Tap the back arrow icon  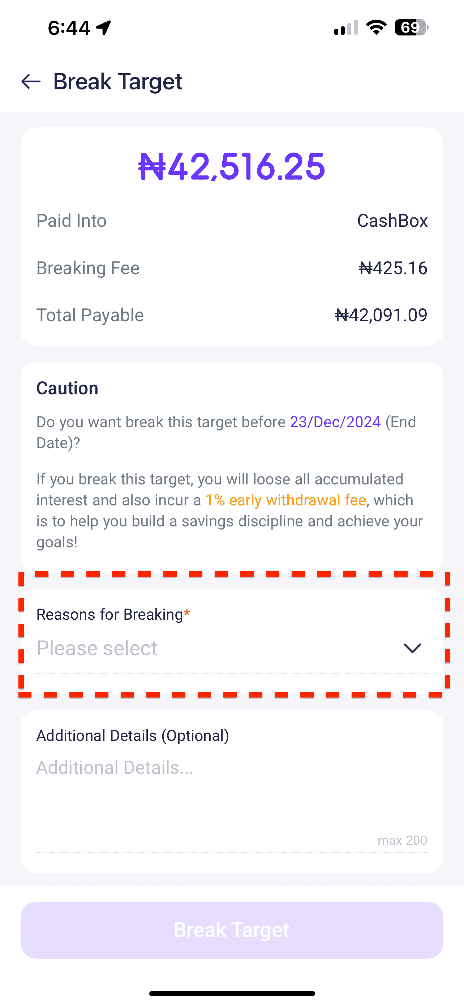click(31, 81)
